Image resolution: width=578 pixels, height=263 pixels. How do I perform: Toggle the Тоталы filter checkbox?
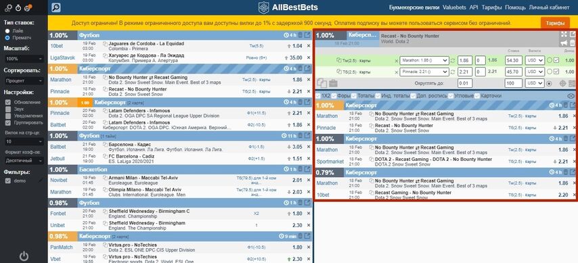353,96
